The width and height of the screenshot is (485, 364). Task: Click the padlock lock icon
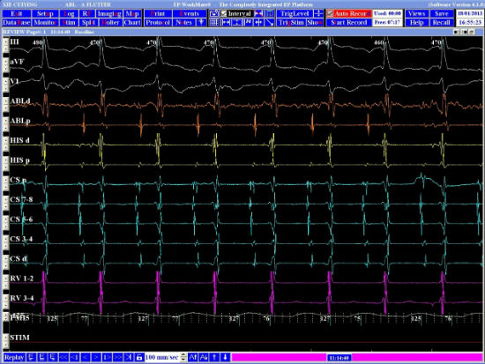(x=139, y=358)
